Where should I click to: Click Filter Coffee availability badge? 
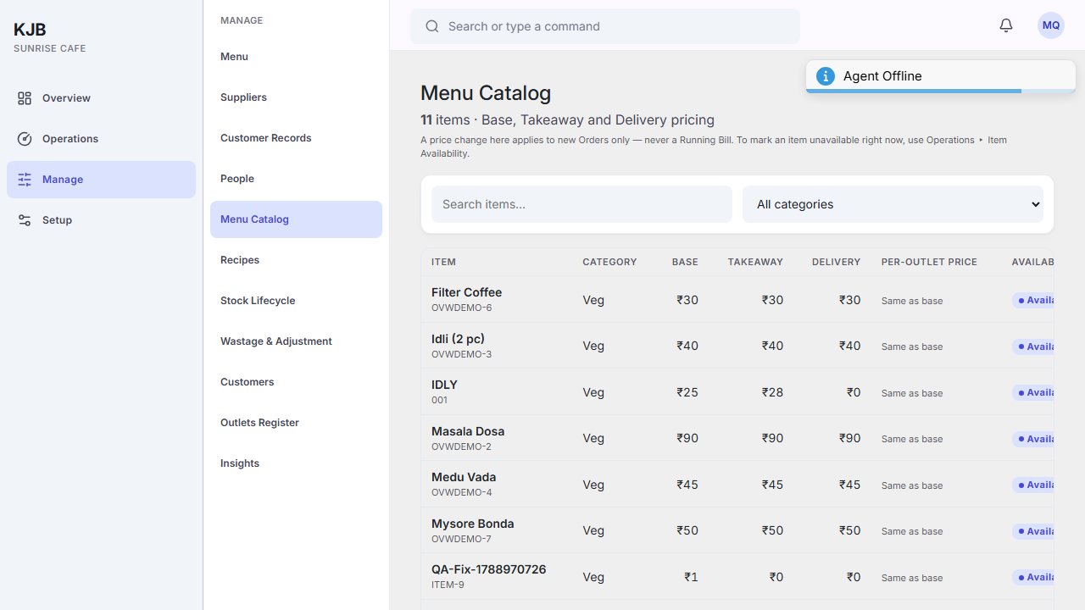(x=1032, y=300)
